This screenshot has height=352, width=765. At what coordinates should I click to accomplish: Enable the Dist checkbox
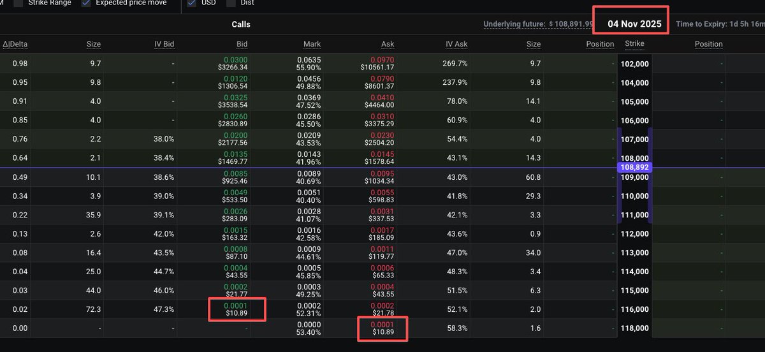[230, 3]
